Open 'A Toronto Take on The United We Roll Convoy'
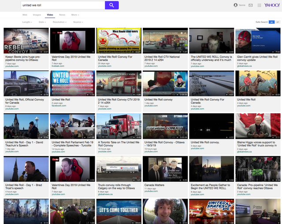Screen dimensions: 282x224 click(119, 144)
